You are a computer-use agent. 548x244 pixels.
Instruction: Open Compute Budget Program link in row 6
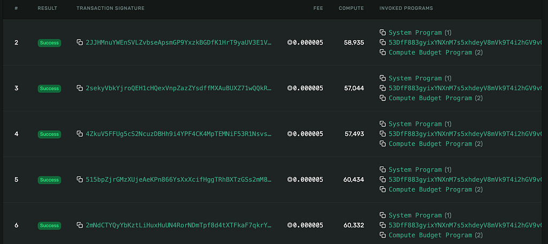point(430,235)
